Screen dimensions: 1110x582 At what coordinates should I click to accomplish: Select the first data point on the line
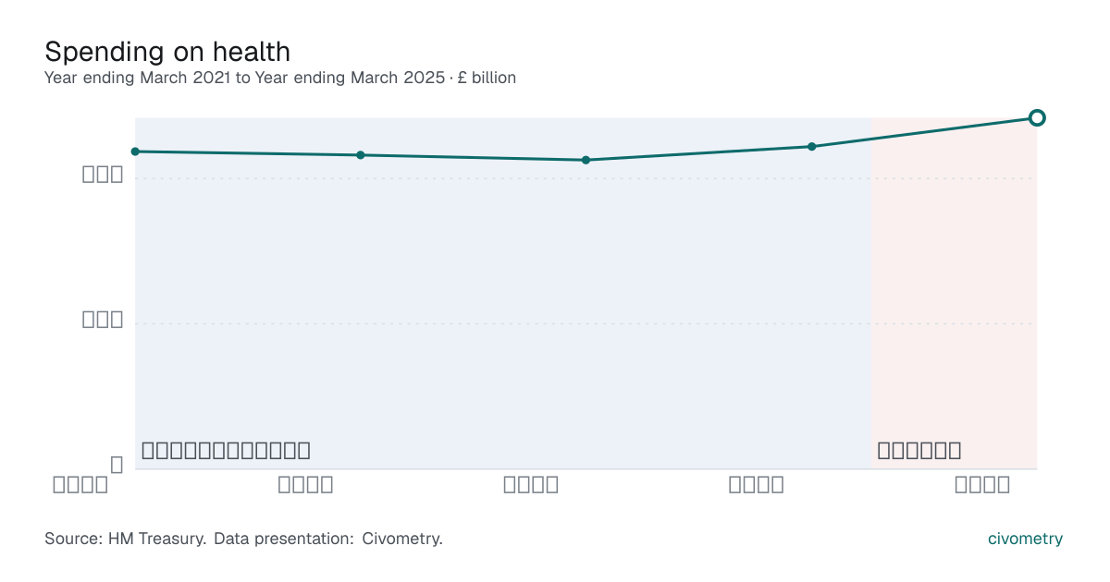135,152
